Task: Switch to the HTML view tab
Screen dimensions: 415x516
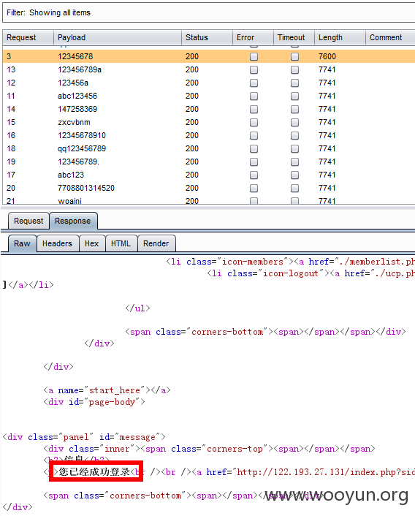Action: click(x=121, y=243)
